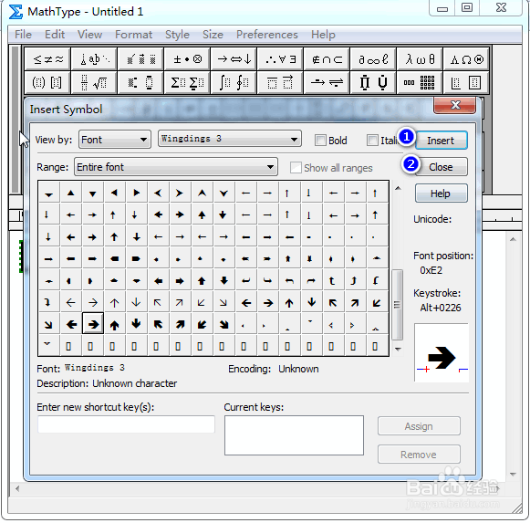Open the Wingdings 3 font dropdown
This screenshot has width=530, height=523.
(x=230, y=139)
